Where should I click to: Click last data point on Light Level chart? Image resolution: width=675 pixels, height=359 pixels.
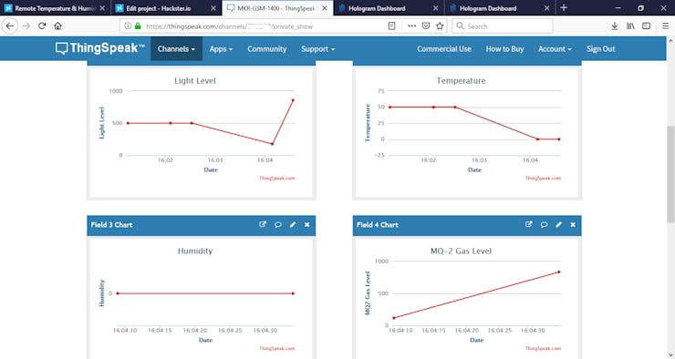[x=293, y=100]
